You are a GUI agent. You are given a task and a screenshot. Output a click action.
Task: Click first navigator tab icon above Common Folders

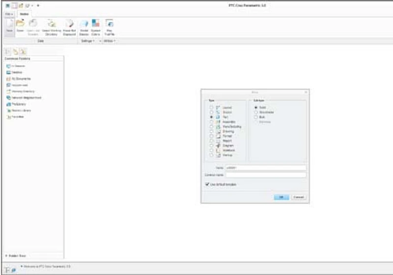[8, 52]
